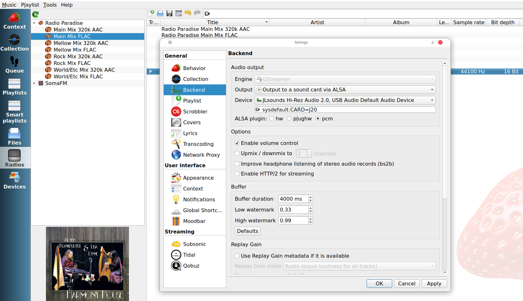Open the Device dropdown

tap(345, 100)
